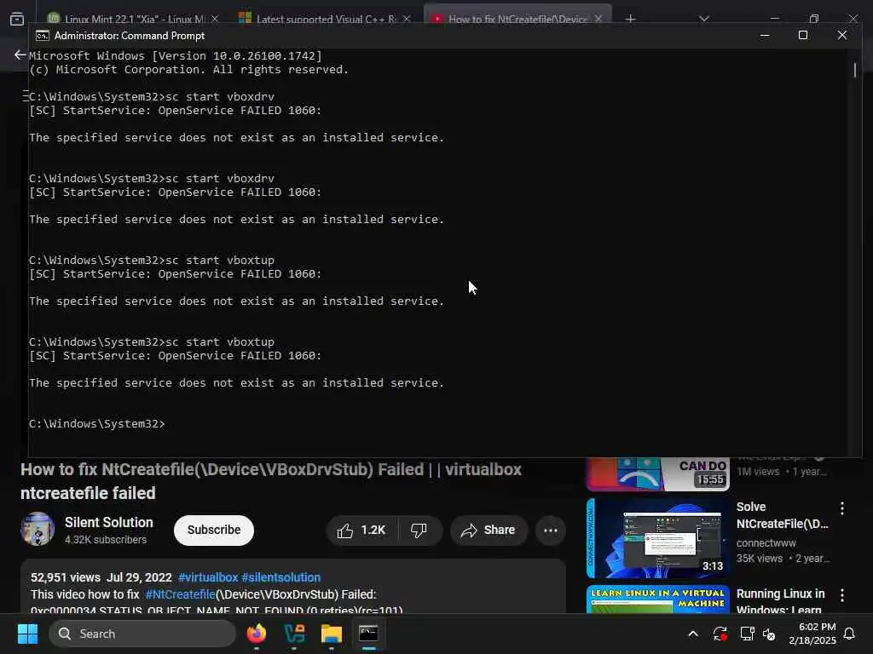Open the #silentsolution hashtag link
Image resolution: width=873 pixels, height=654 pixels.
pyautogui.click(x=280, y=577)
